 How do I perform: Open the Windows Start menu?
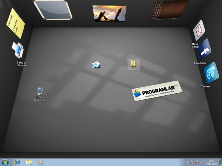click(x=5, y=162)
